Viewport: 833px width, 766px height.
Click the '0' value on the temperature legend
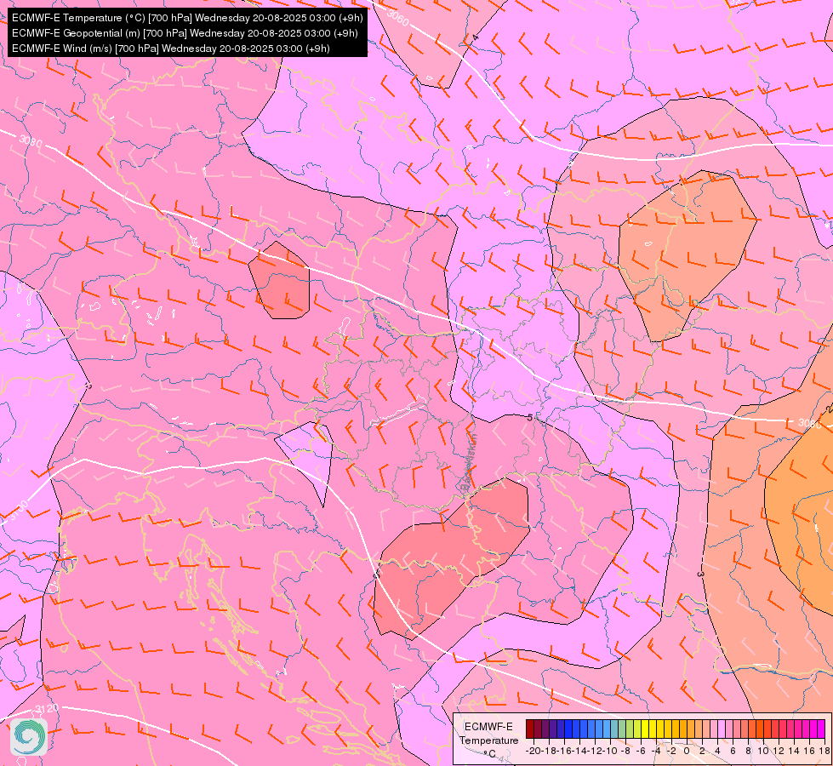coord(687,751)
